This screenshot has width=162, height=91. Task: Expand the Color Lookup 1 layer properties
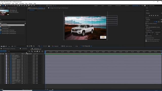click(x=5, y=55)
